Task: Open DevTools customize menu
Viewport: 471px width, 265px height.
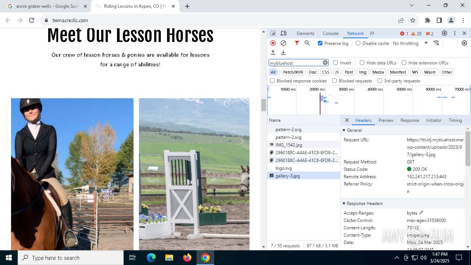Action: tap(455, 33)
